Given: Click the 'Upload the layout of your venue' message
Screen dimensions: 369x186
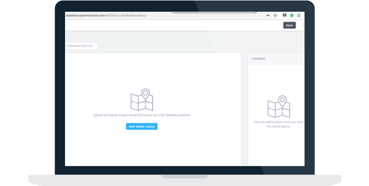Looking at the screenshot, I should [x=142, y=115].
